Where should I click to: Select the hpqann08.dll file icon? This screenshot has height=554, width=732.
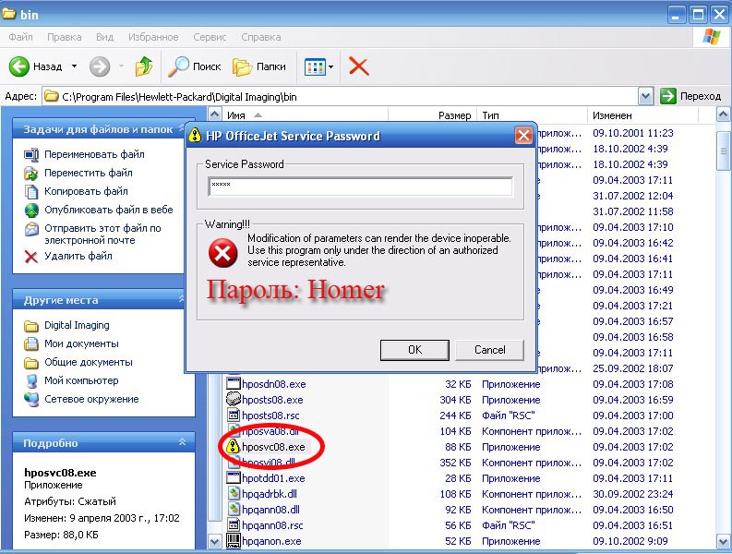point(233,510)
